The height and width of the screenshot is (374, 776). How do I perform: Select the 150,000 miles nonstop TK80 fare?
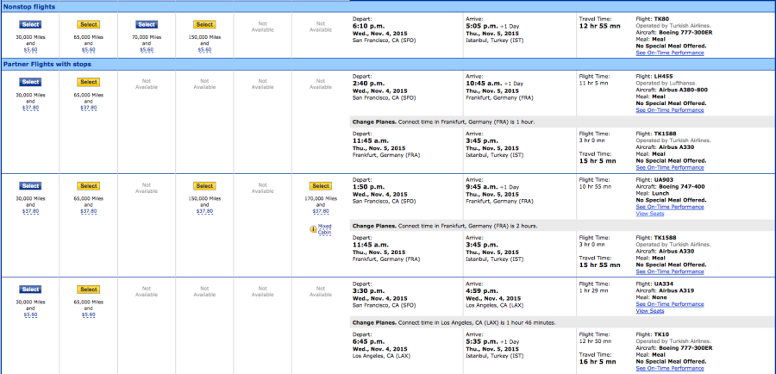click(204, 25)
